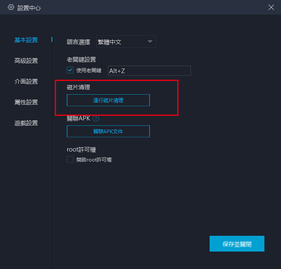Open the 介面設置 tab
This screenshot has height=269, width=281.
[x=26, y=81]
